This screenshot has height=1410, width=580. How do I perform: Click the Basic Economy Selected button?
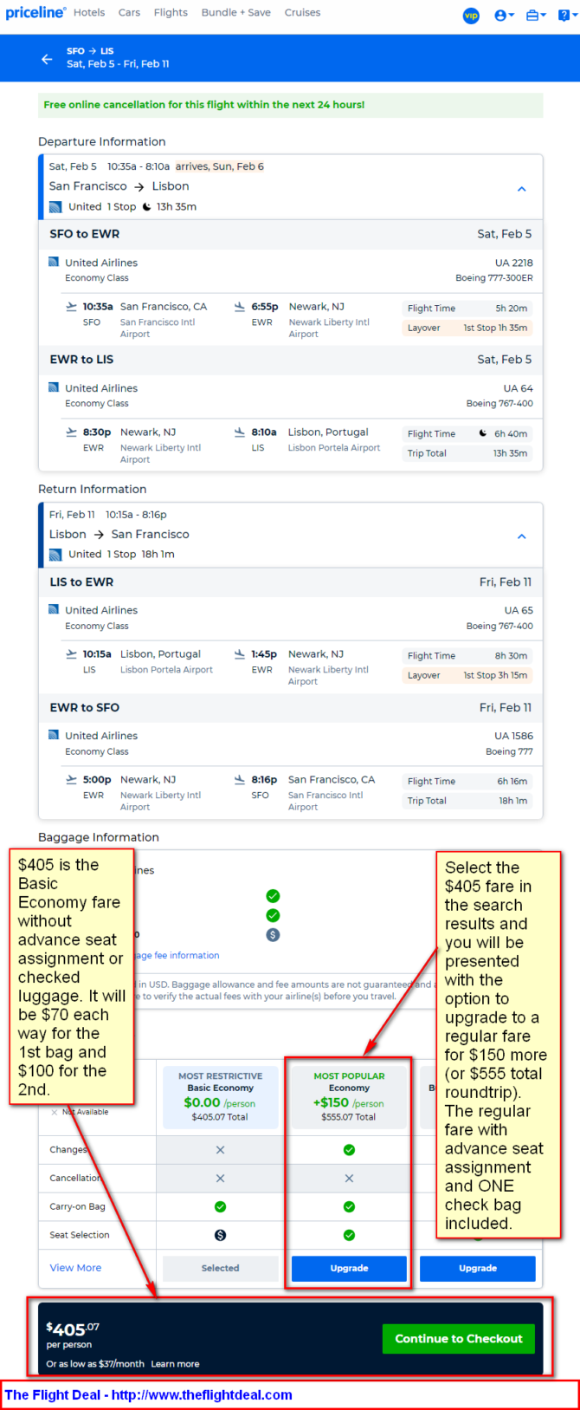[x=220, y=1268]
